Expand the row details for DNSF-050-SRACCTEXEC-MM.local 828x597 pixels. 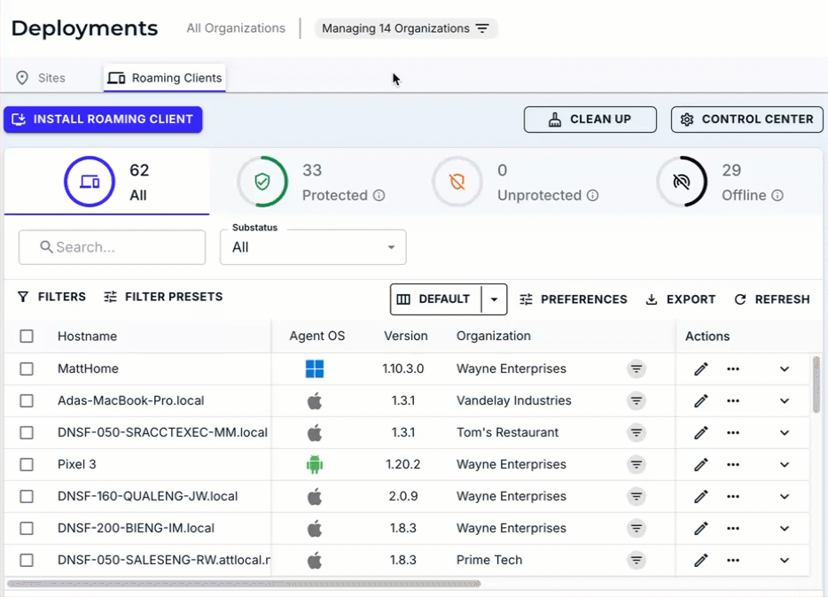785,433
